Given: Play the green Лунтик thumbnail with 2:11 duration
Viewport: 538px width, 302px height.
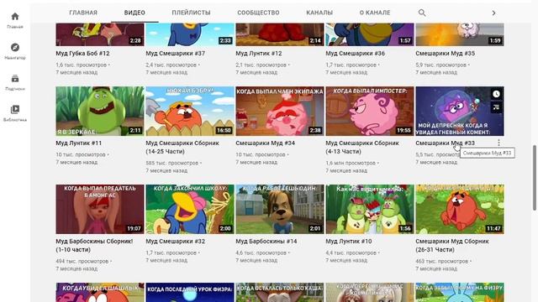Looking at the screenshot, I should (100, 111).
